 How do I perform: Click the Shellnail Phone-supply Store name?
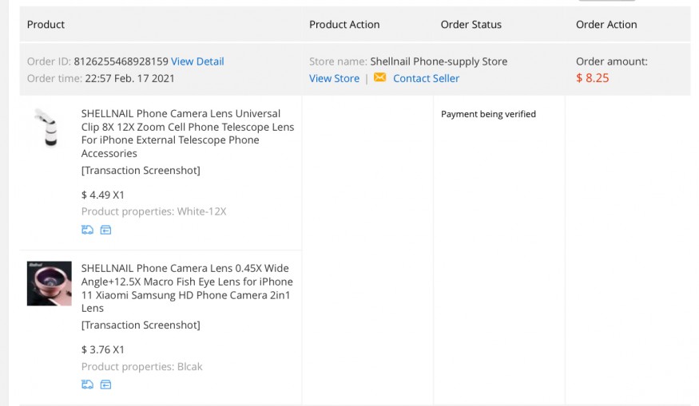click(439, 61)
